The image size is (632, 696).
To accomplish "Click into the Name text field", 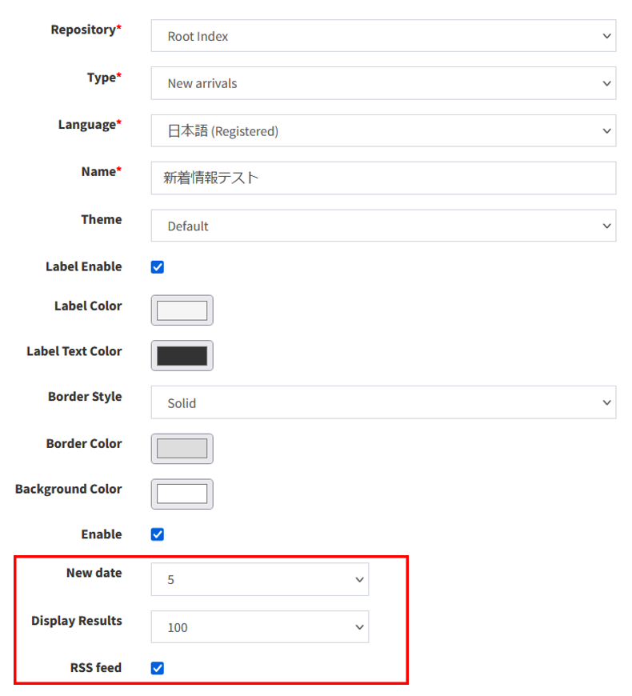I will click(x=382, y=178).
